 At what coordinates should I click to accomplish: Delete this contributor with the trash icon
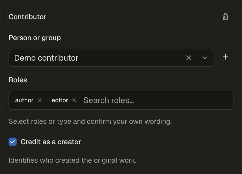click(x=225, y=17)
